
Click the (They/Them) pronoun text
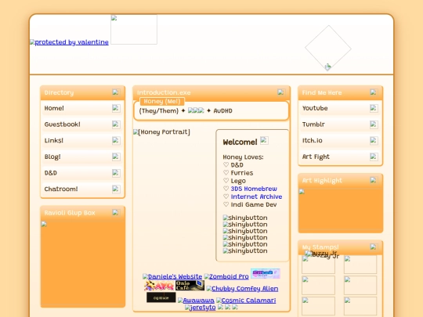point(158,111)
